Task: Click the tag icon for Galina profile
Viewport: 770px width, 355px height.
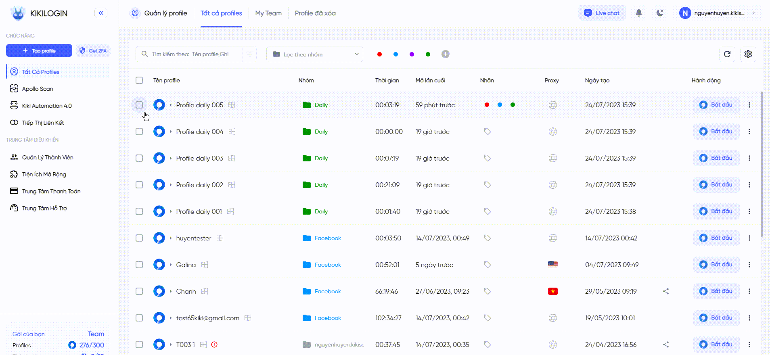Action: click(x=487, y=265)
